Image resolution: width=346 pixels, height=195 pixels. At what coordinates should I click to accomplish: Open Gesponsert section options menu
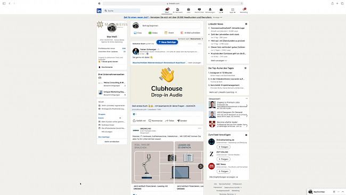click(x=246, y=99)
